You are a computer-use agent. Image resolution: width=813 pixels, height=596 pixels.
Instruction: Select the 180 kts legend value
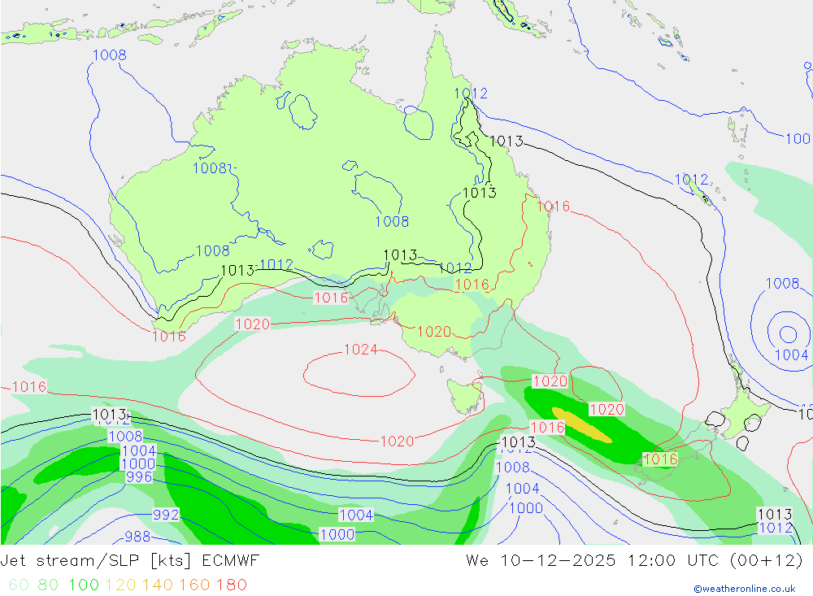[232, 585]
